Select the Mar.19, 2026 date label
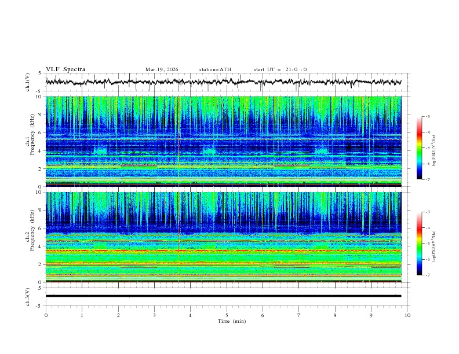The width and height of the screenshot is (459, 354). pyautogui.click(x=162, y=69)
